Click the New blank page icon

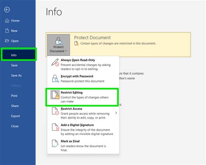click(7, 31)
